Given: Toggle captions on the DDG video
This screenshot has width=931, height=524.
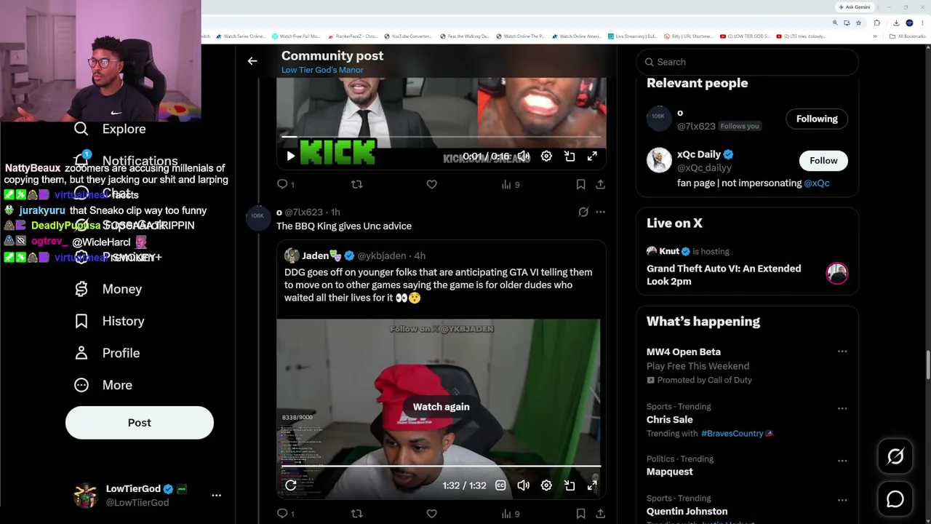Looking at the screenshot, I should (x=500, y=485).
